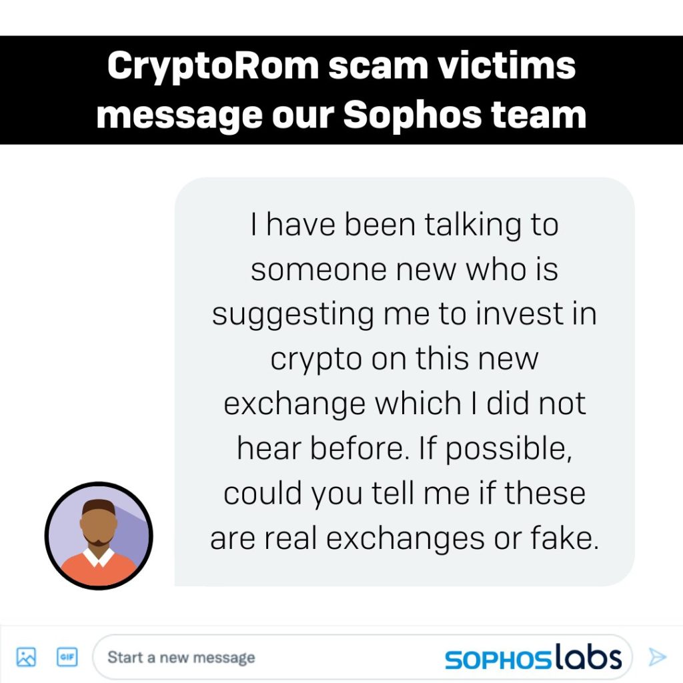
Task: Select the line 'suggesting me to invest in'
Action: coord(404,315)
